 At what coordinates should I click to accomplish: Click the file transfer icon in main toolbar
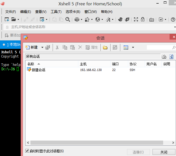pyautogui.click(x=87, y=19)
